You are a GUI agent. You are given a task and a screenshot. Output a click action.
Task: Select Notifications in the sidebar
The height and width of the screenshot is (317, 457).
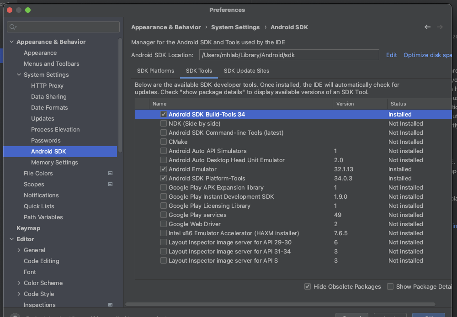(41, 195)
